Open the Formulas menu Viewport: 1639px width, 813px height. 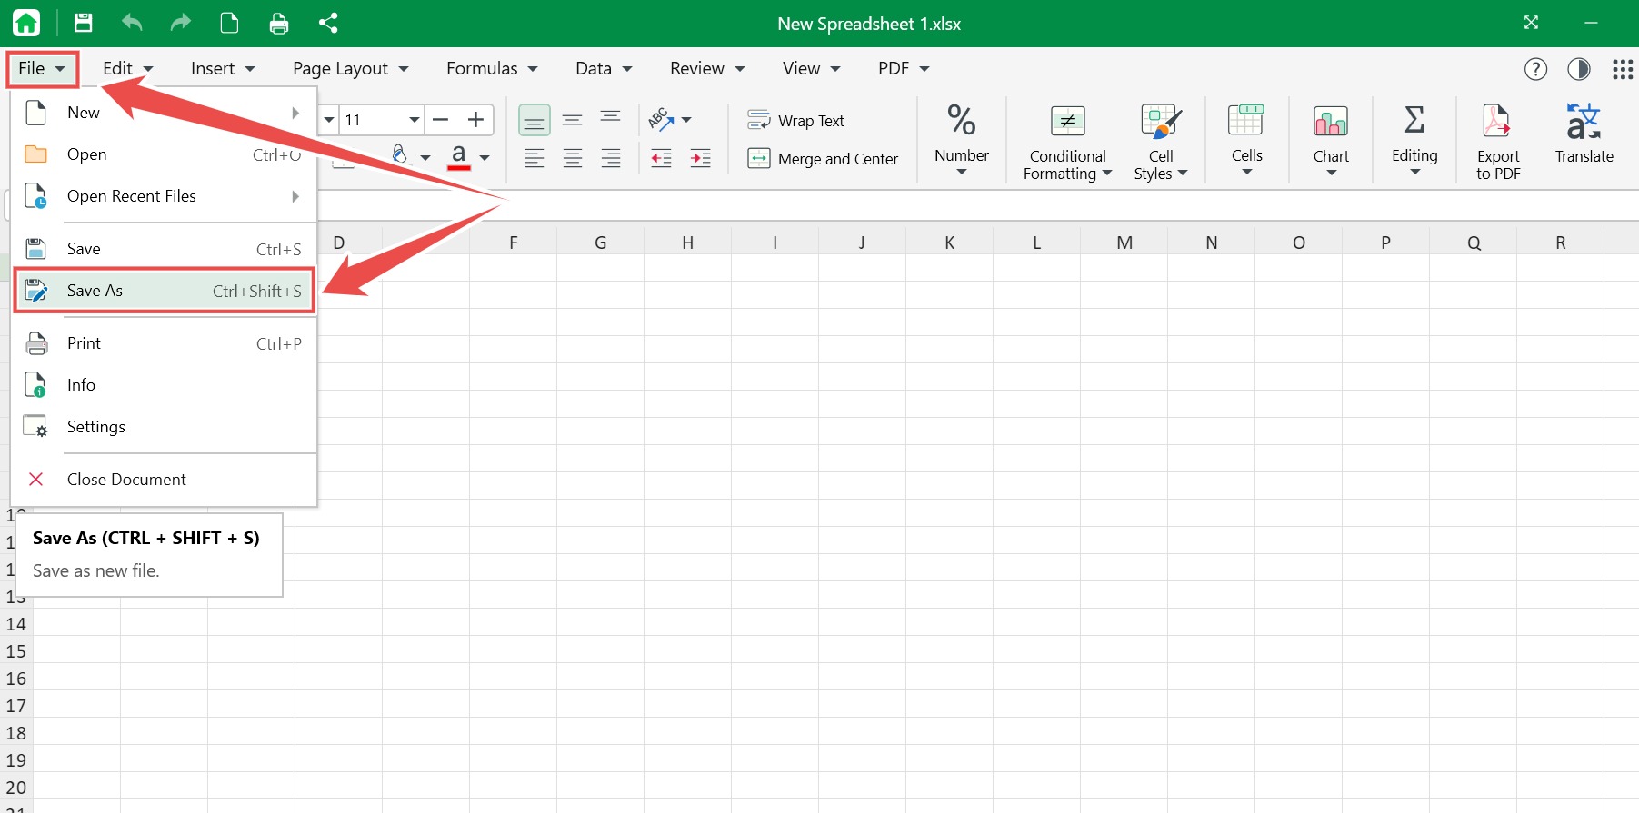(x=492, y=69)
